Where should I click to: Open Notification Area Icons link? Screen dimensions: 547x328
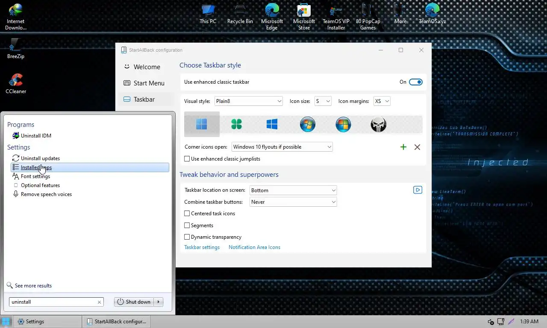254,247
